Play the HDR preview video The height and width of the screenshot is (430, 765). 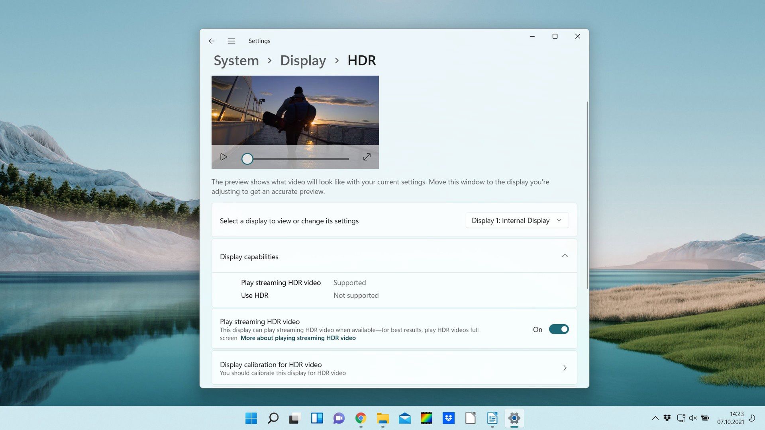click(224, 157)
